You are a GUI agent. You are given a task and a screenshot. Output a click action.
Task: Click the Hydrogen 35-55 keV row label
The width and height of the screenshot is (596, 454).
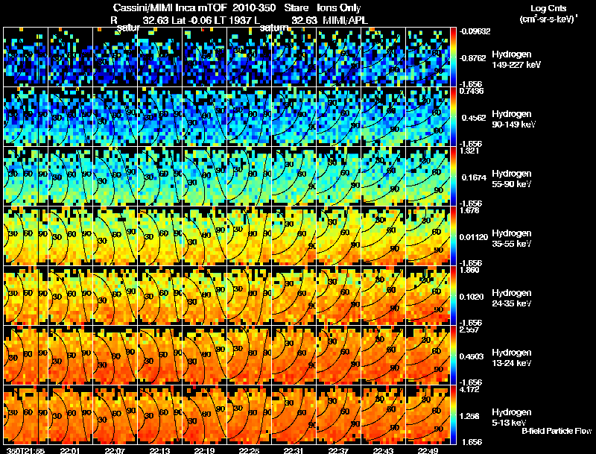pyautogui.click(x=512, y=239)
